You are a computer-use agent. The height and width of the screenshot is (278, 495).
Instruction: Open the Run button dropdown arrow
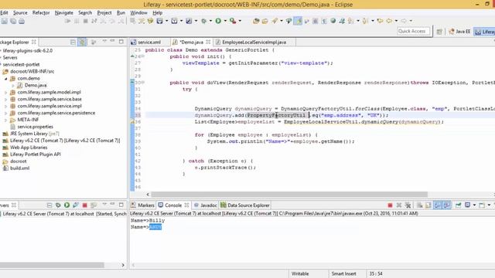(225, 21)
